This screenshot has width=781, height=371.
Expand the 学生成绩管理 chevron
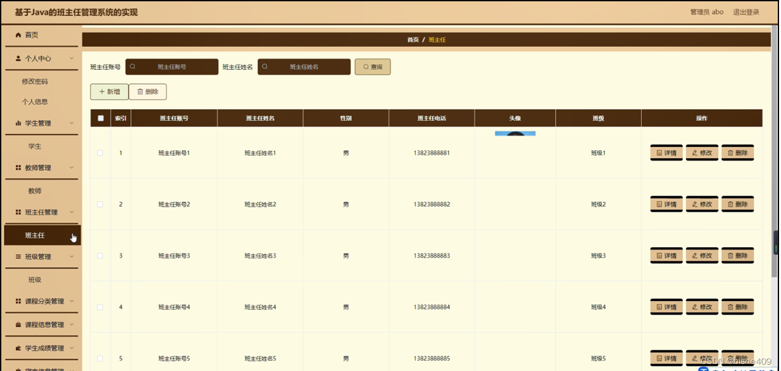pyautogui.click(x=71, y=349)
